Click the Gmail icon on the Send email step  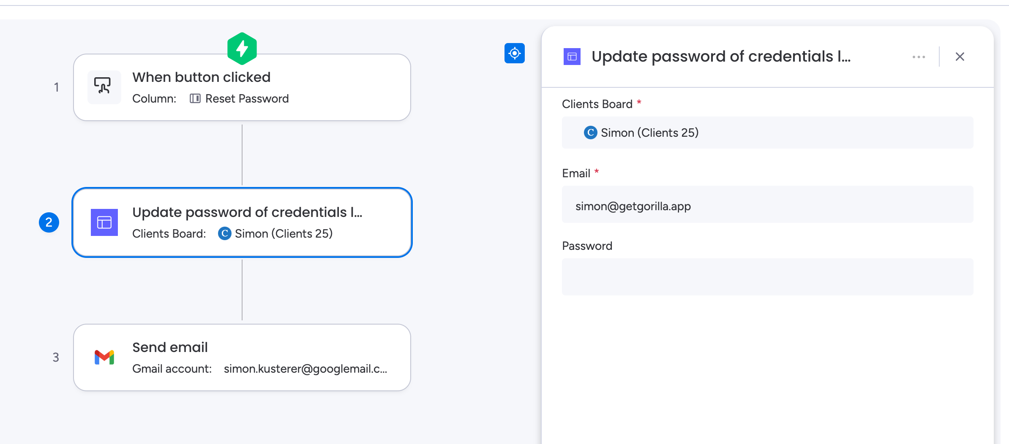pos(104,357)
